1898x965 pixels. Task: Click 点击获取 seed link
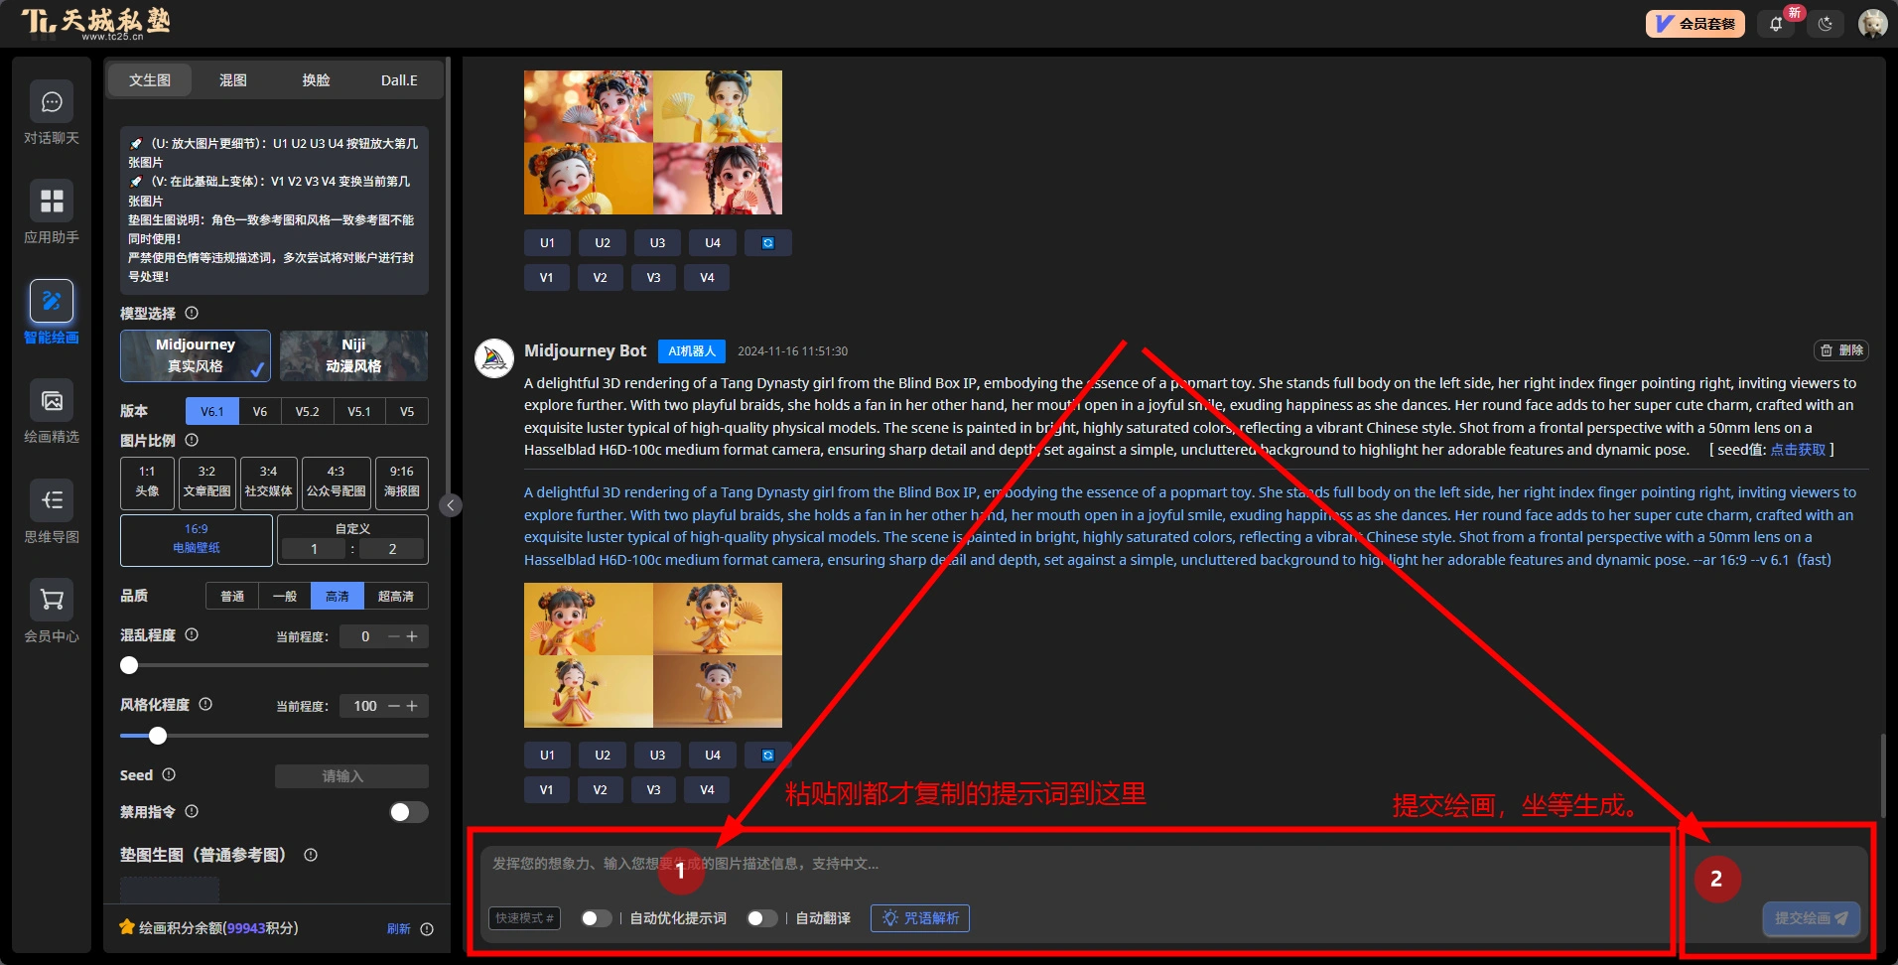(x=1798, y=450)
